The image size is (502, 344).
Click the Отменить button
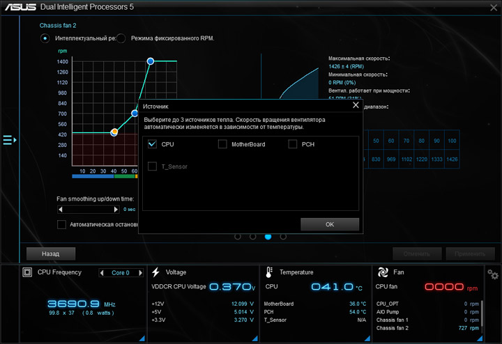click(x=417, y=254)
